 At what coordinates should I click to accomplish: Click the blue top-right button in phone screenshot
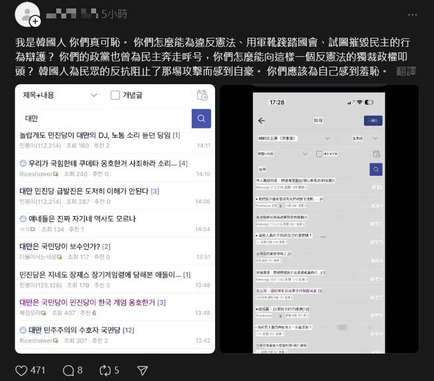point(373,121)
